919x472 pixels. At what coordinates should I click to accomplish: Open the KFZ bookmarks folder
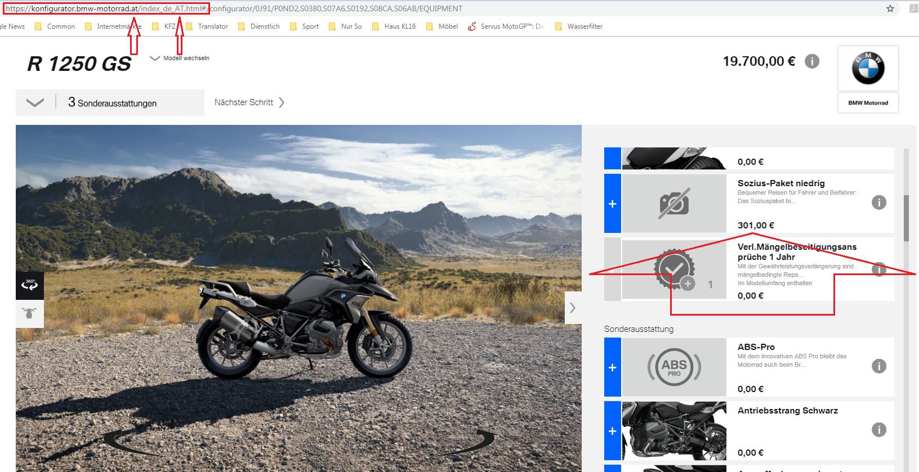pyautogui.click(x=164, y=26)
